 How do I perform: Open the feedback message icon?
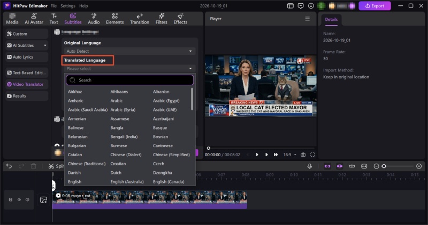(x=301, y=6)
